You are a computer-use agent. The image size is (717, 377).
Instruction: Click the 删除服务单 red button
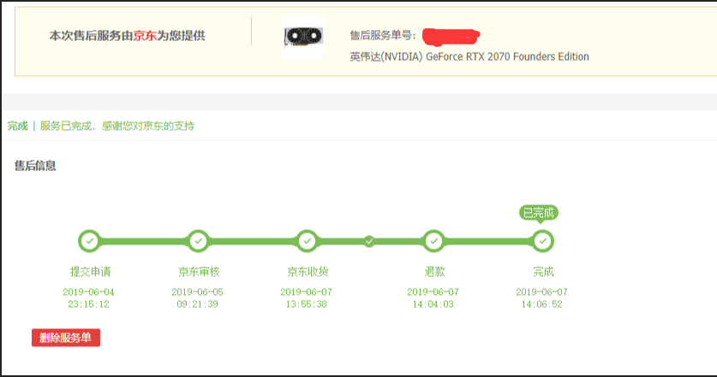pos(66,338)
